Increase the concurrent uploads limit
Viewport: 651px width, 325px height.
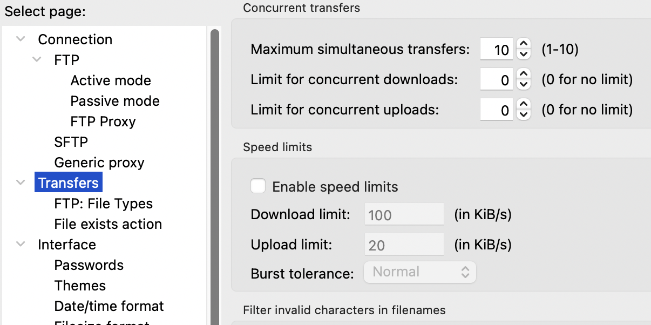[x=523, y=105]
